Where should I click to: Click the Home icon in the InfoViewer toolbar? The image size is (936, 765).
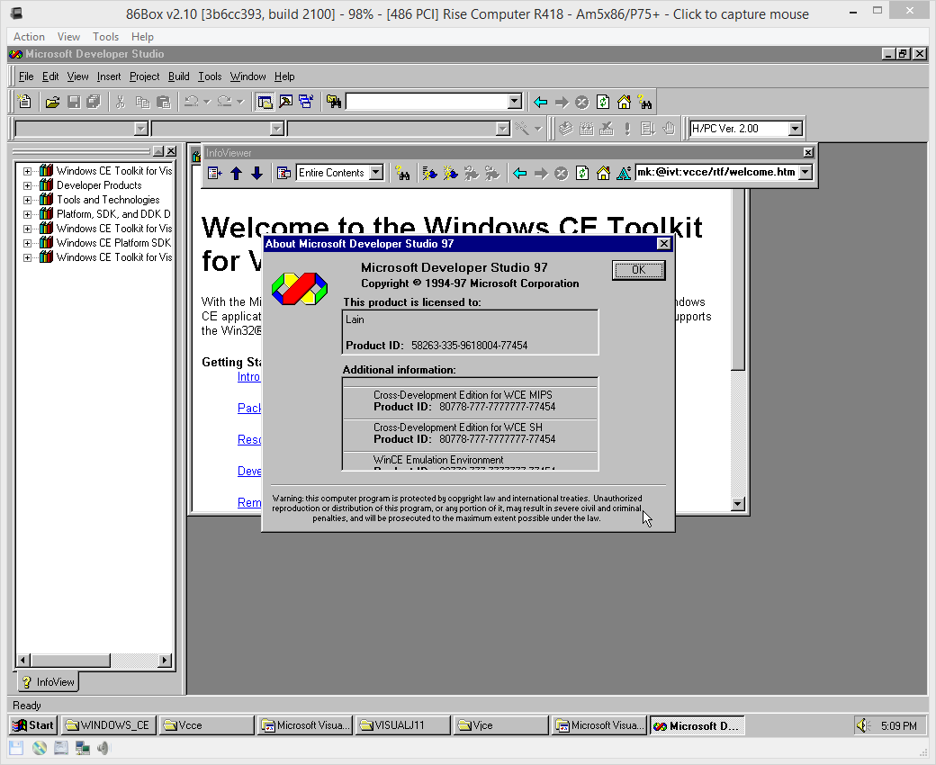[x=604, y=173]
